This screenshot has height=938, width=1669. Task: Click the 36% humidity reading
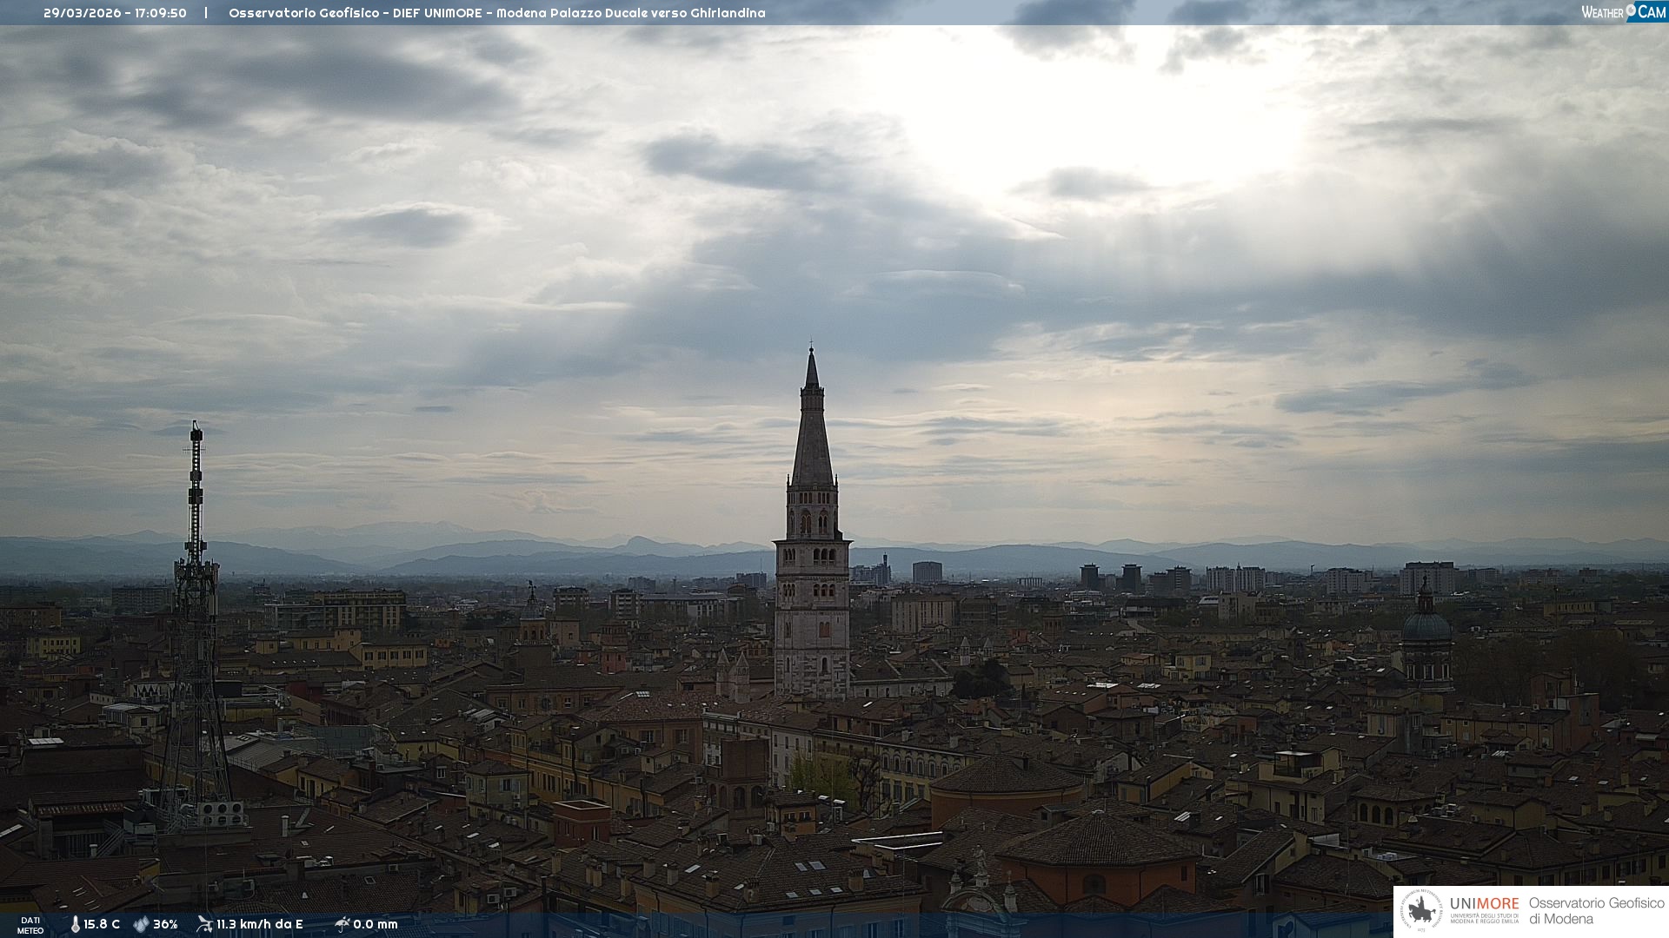pos(165,924)
